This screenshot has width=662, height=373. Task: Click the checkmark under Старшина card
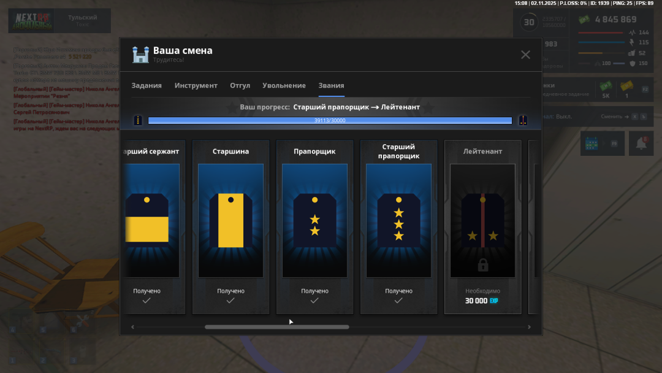(230, 301)
